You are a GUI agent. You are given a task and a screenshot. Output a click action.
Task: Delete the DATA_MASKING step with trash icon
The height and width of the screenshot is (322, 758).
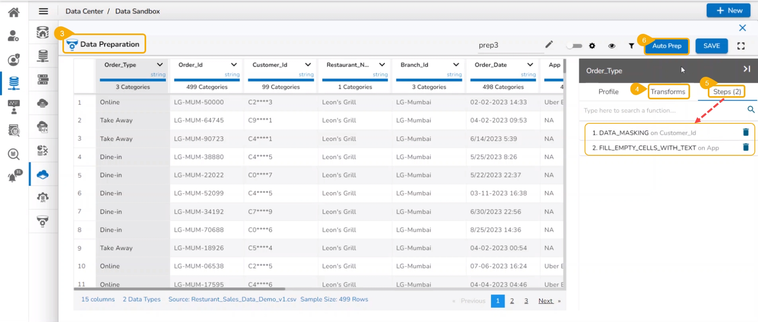pyautogui.click(x=746, y=132)
